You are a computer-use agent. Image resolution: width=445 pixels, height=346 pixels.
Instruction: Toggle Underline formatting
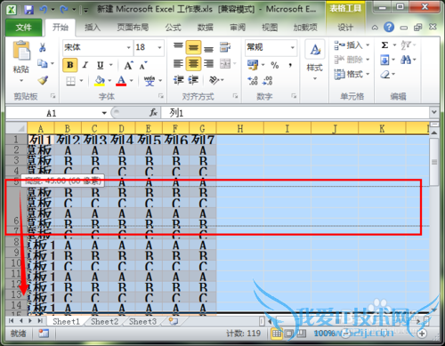(x=101, y=65)
